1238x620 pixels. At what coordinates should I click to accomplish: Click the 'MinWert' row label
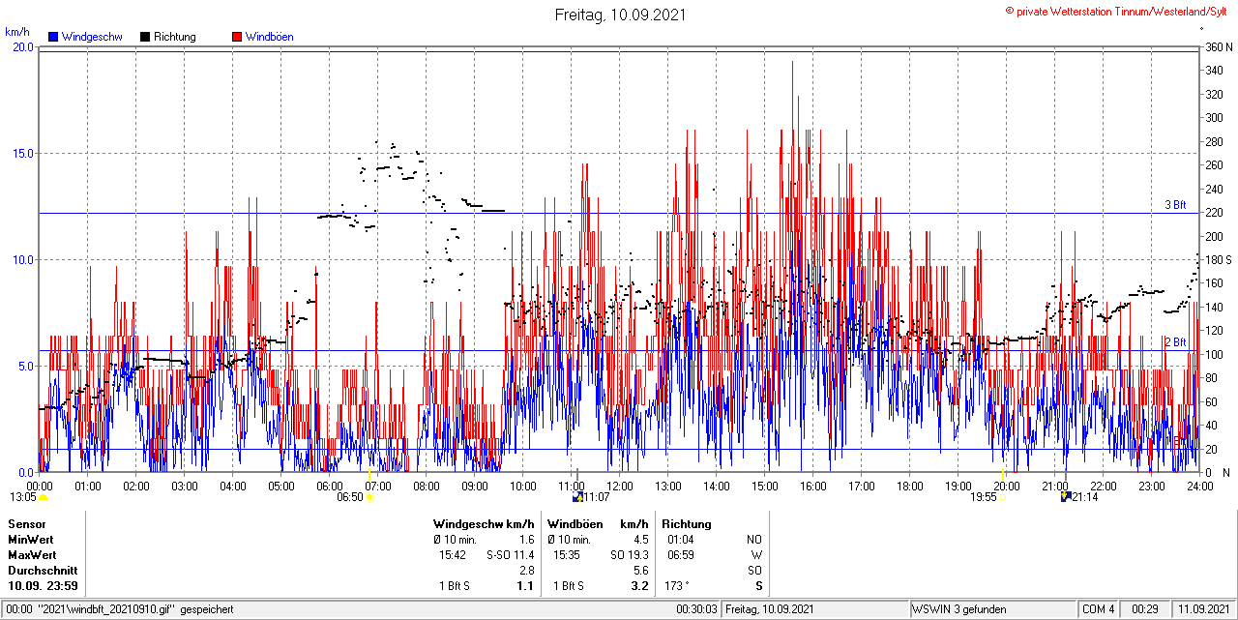(31, 539)
